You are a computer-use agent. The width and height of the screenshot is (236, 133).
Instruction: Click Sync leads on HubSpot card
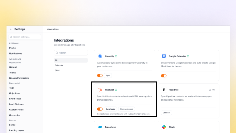click(x=110, y=109)
